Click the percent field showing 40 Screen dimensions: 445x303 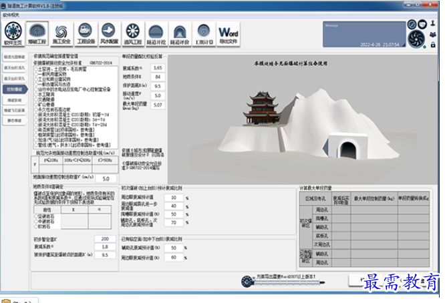pyautogui.click(x=174, y=206)
